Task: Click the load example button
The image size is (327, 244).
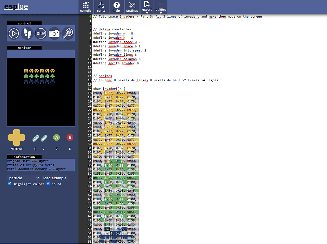Action: click(x=55, y=178)
